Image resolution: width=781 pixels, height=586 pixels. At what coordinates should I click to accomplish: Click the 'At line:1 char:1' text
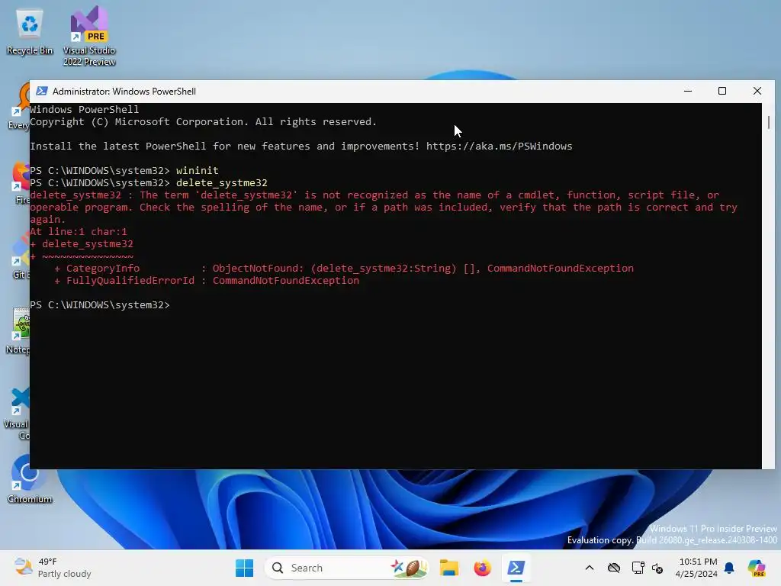[x=79, y=232]
